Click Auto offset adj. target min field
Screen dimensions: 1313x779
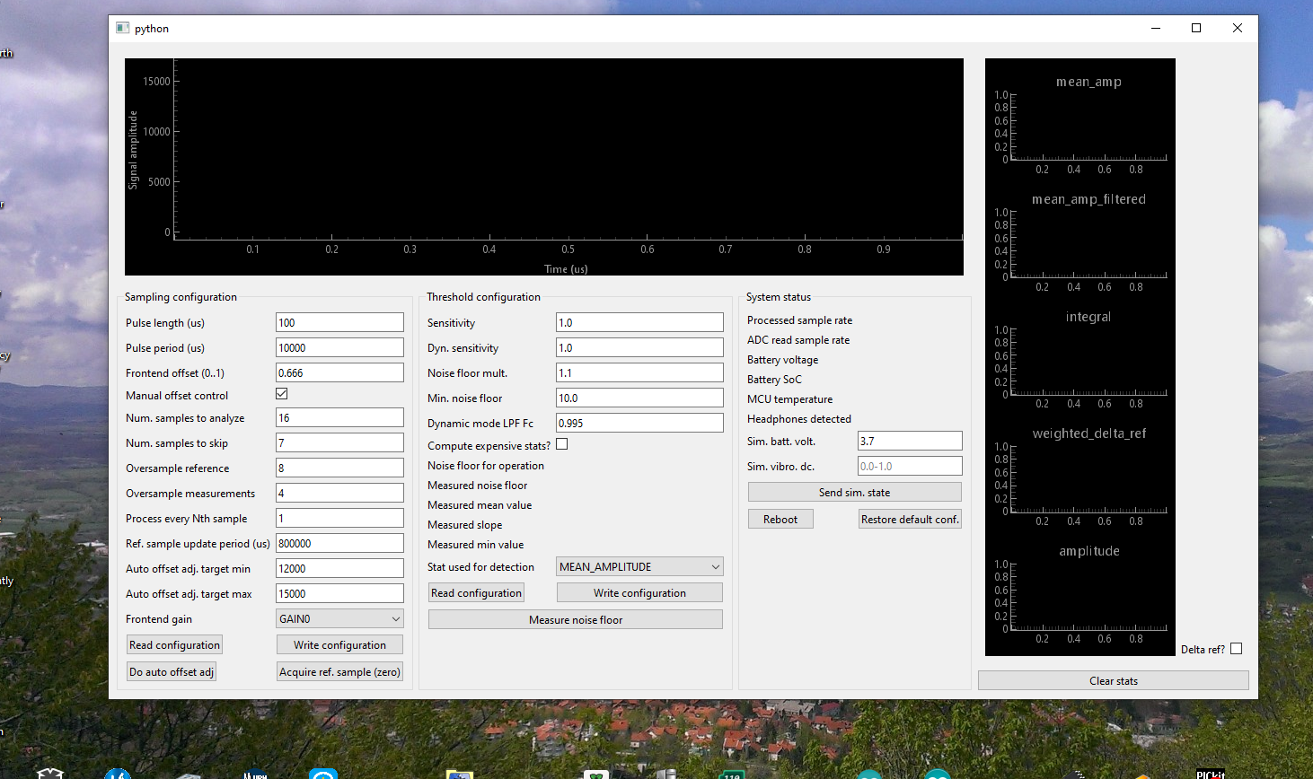[x=339, y=568]
